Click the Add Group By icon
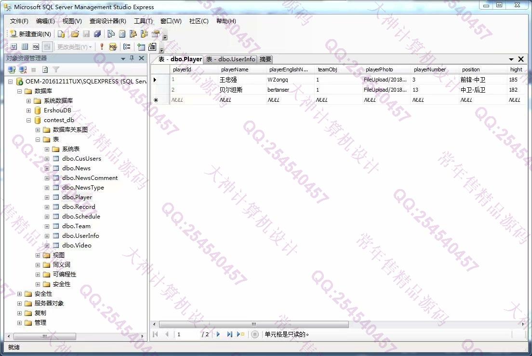Screen dimensions: 532x356 pyautogui.click(x=127, y=47)
